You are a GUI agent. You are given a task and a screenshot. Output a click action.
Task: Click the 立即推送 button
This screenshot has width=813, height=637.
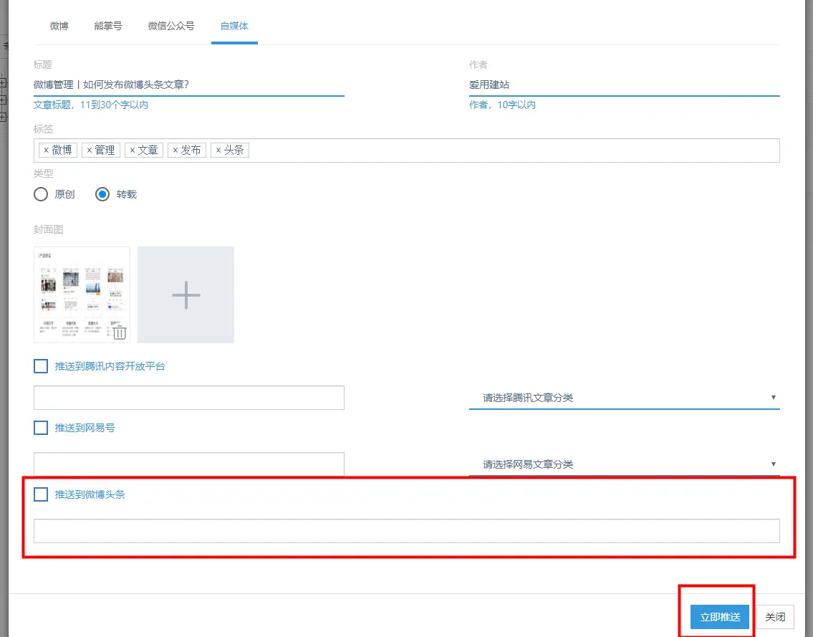pyautogui.click(x=720, y=617)
